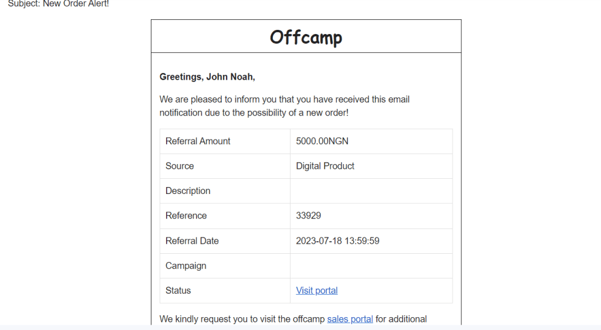The image size is (601, 330).
Task: Click the 'We are pleased to inform' paragraph
Action: click(284, 106)
